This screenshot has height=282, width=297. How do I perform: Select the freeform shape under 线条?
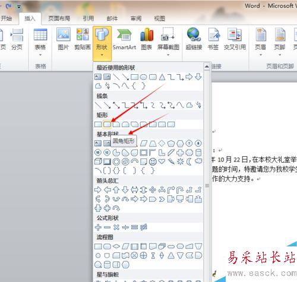point(189,105)
